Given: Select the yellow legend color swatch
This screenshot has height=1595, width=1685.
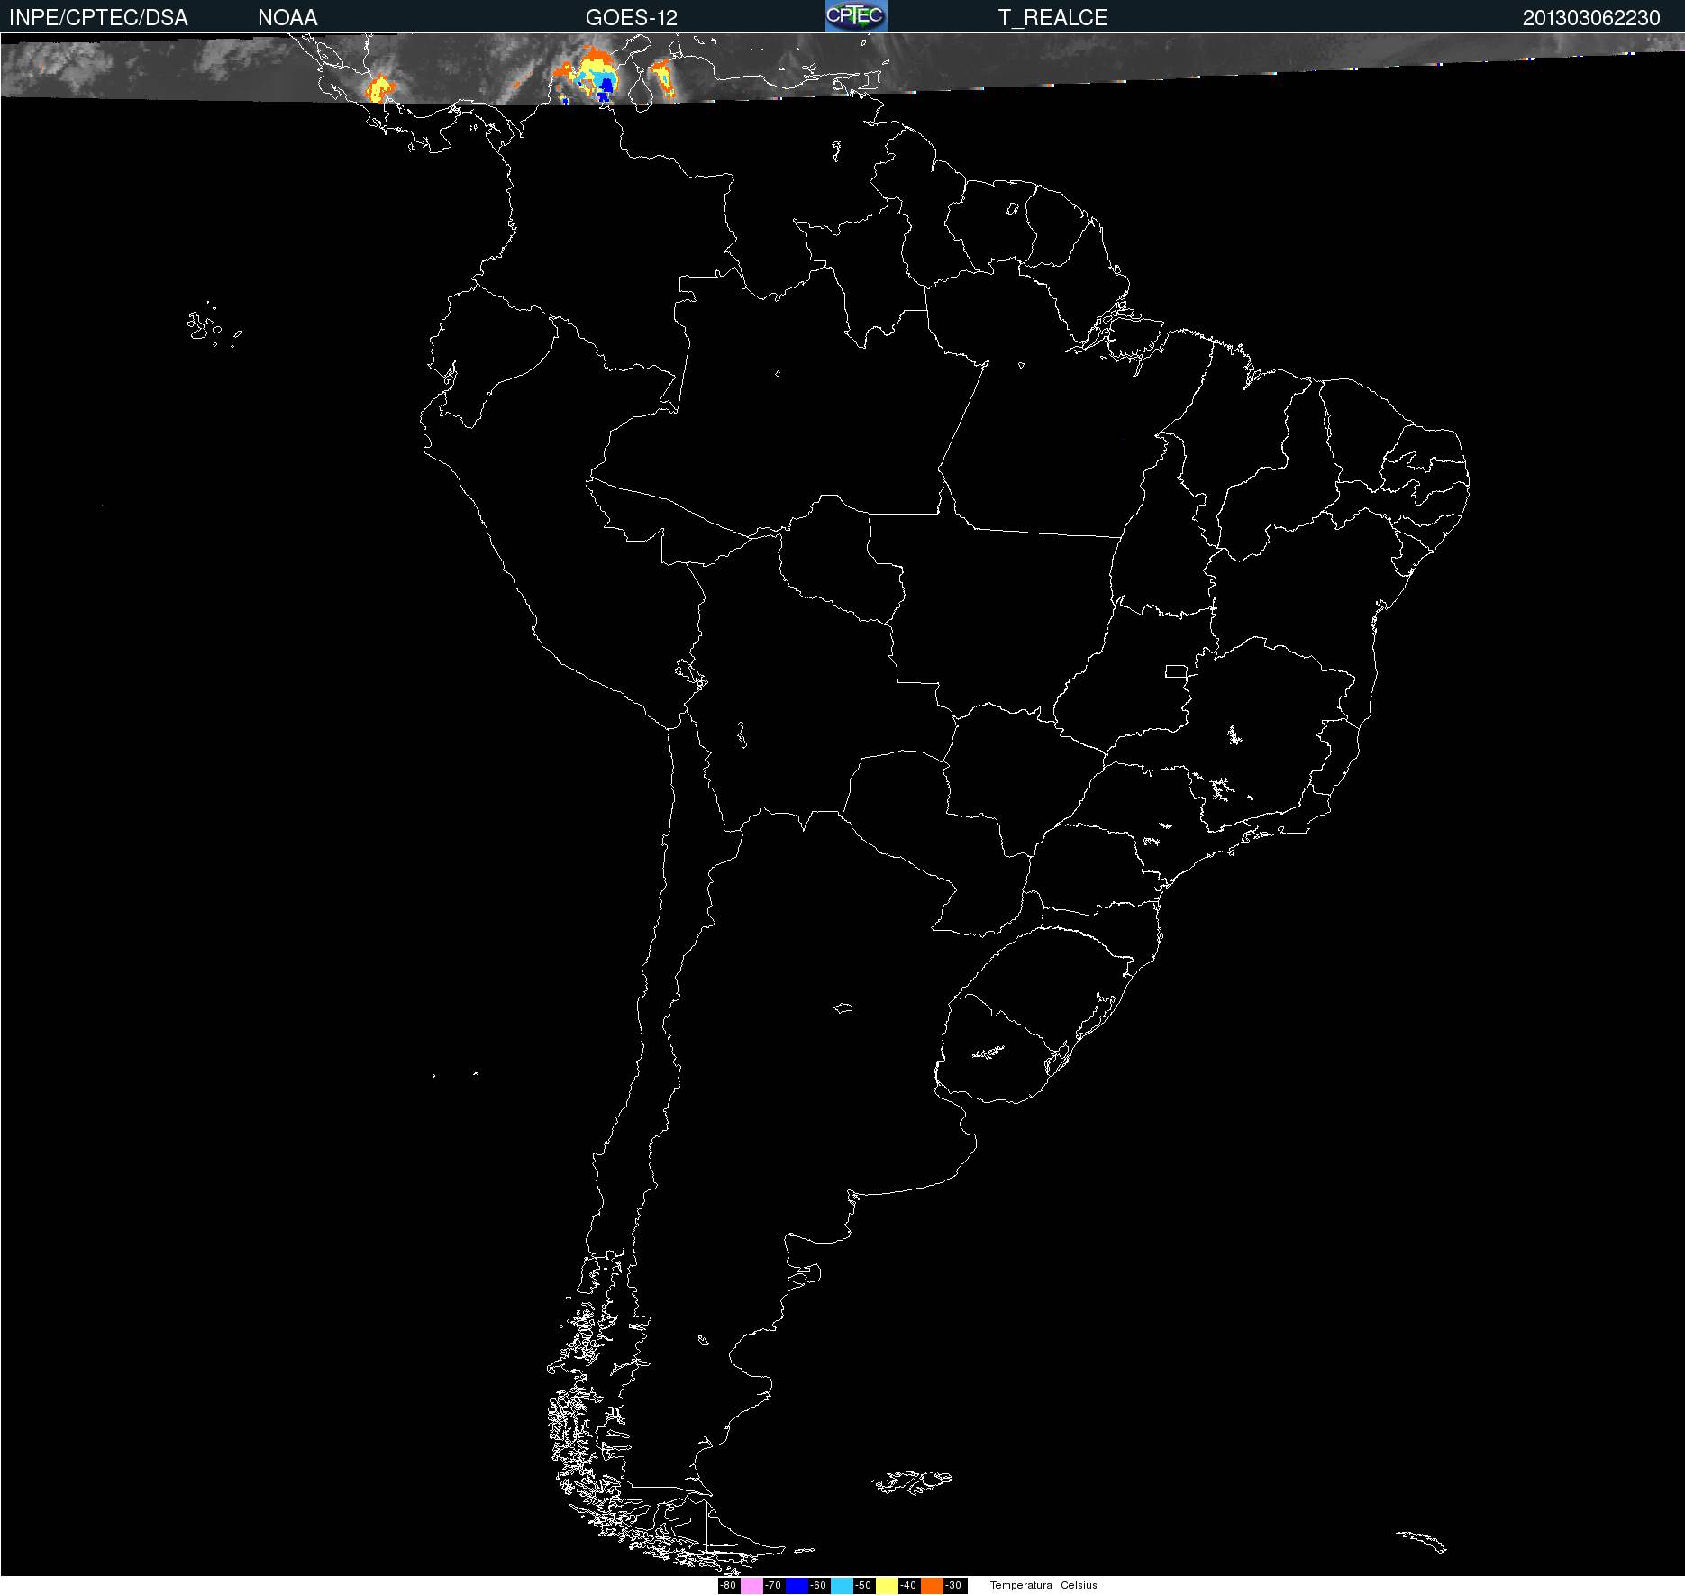Looking at the screenshot, I should pyautogui.click(x=887, y=1586).
